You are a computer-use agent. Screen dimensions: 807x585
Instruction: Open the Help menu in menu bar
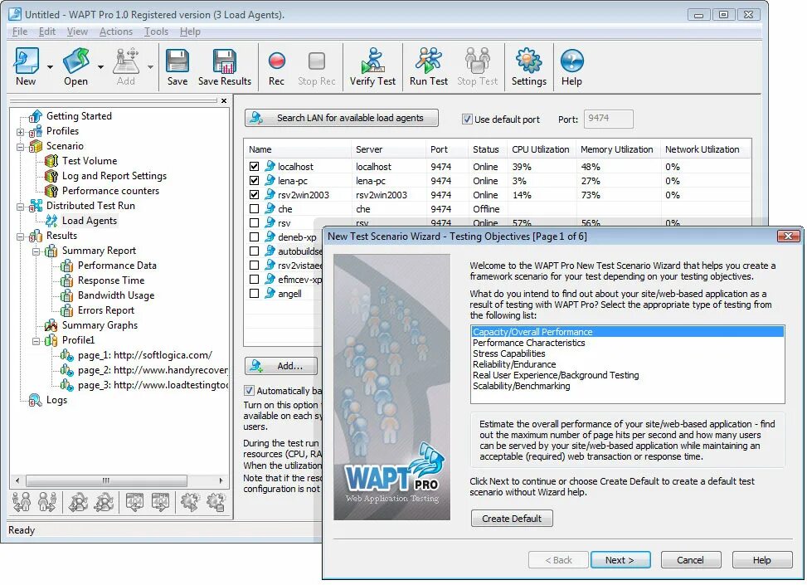click(190, 32)
